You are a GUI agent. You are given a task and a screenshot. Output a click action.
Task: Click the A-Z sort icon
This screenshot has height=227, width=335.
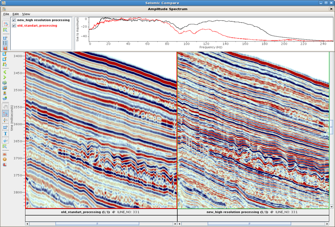(x=5, y=64)
